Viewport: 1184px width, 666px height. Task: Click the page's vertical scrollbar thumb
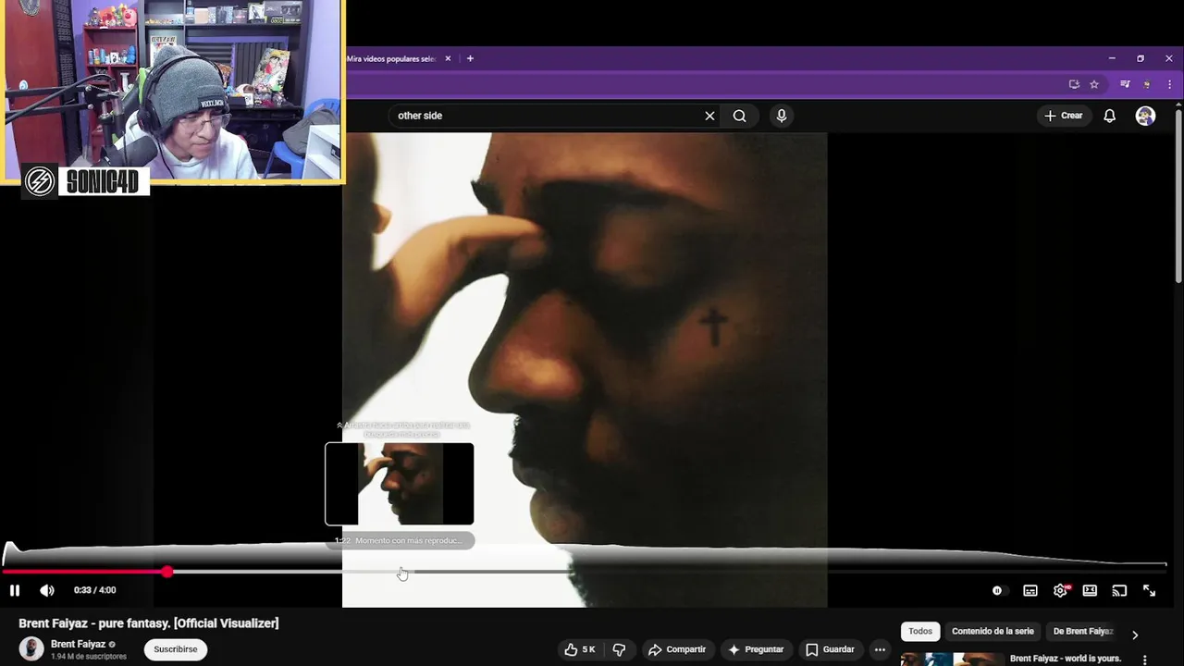pos(1178,195)
